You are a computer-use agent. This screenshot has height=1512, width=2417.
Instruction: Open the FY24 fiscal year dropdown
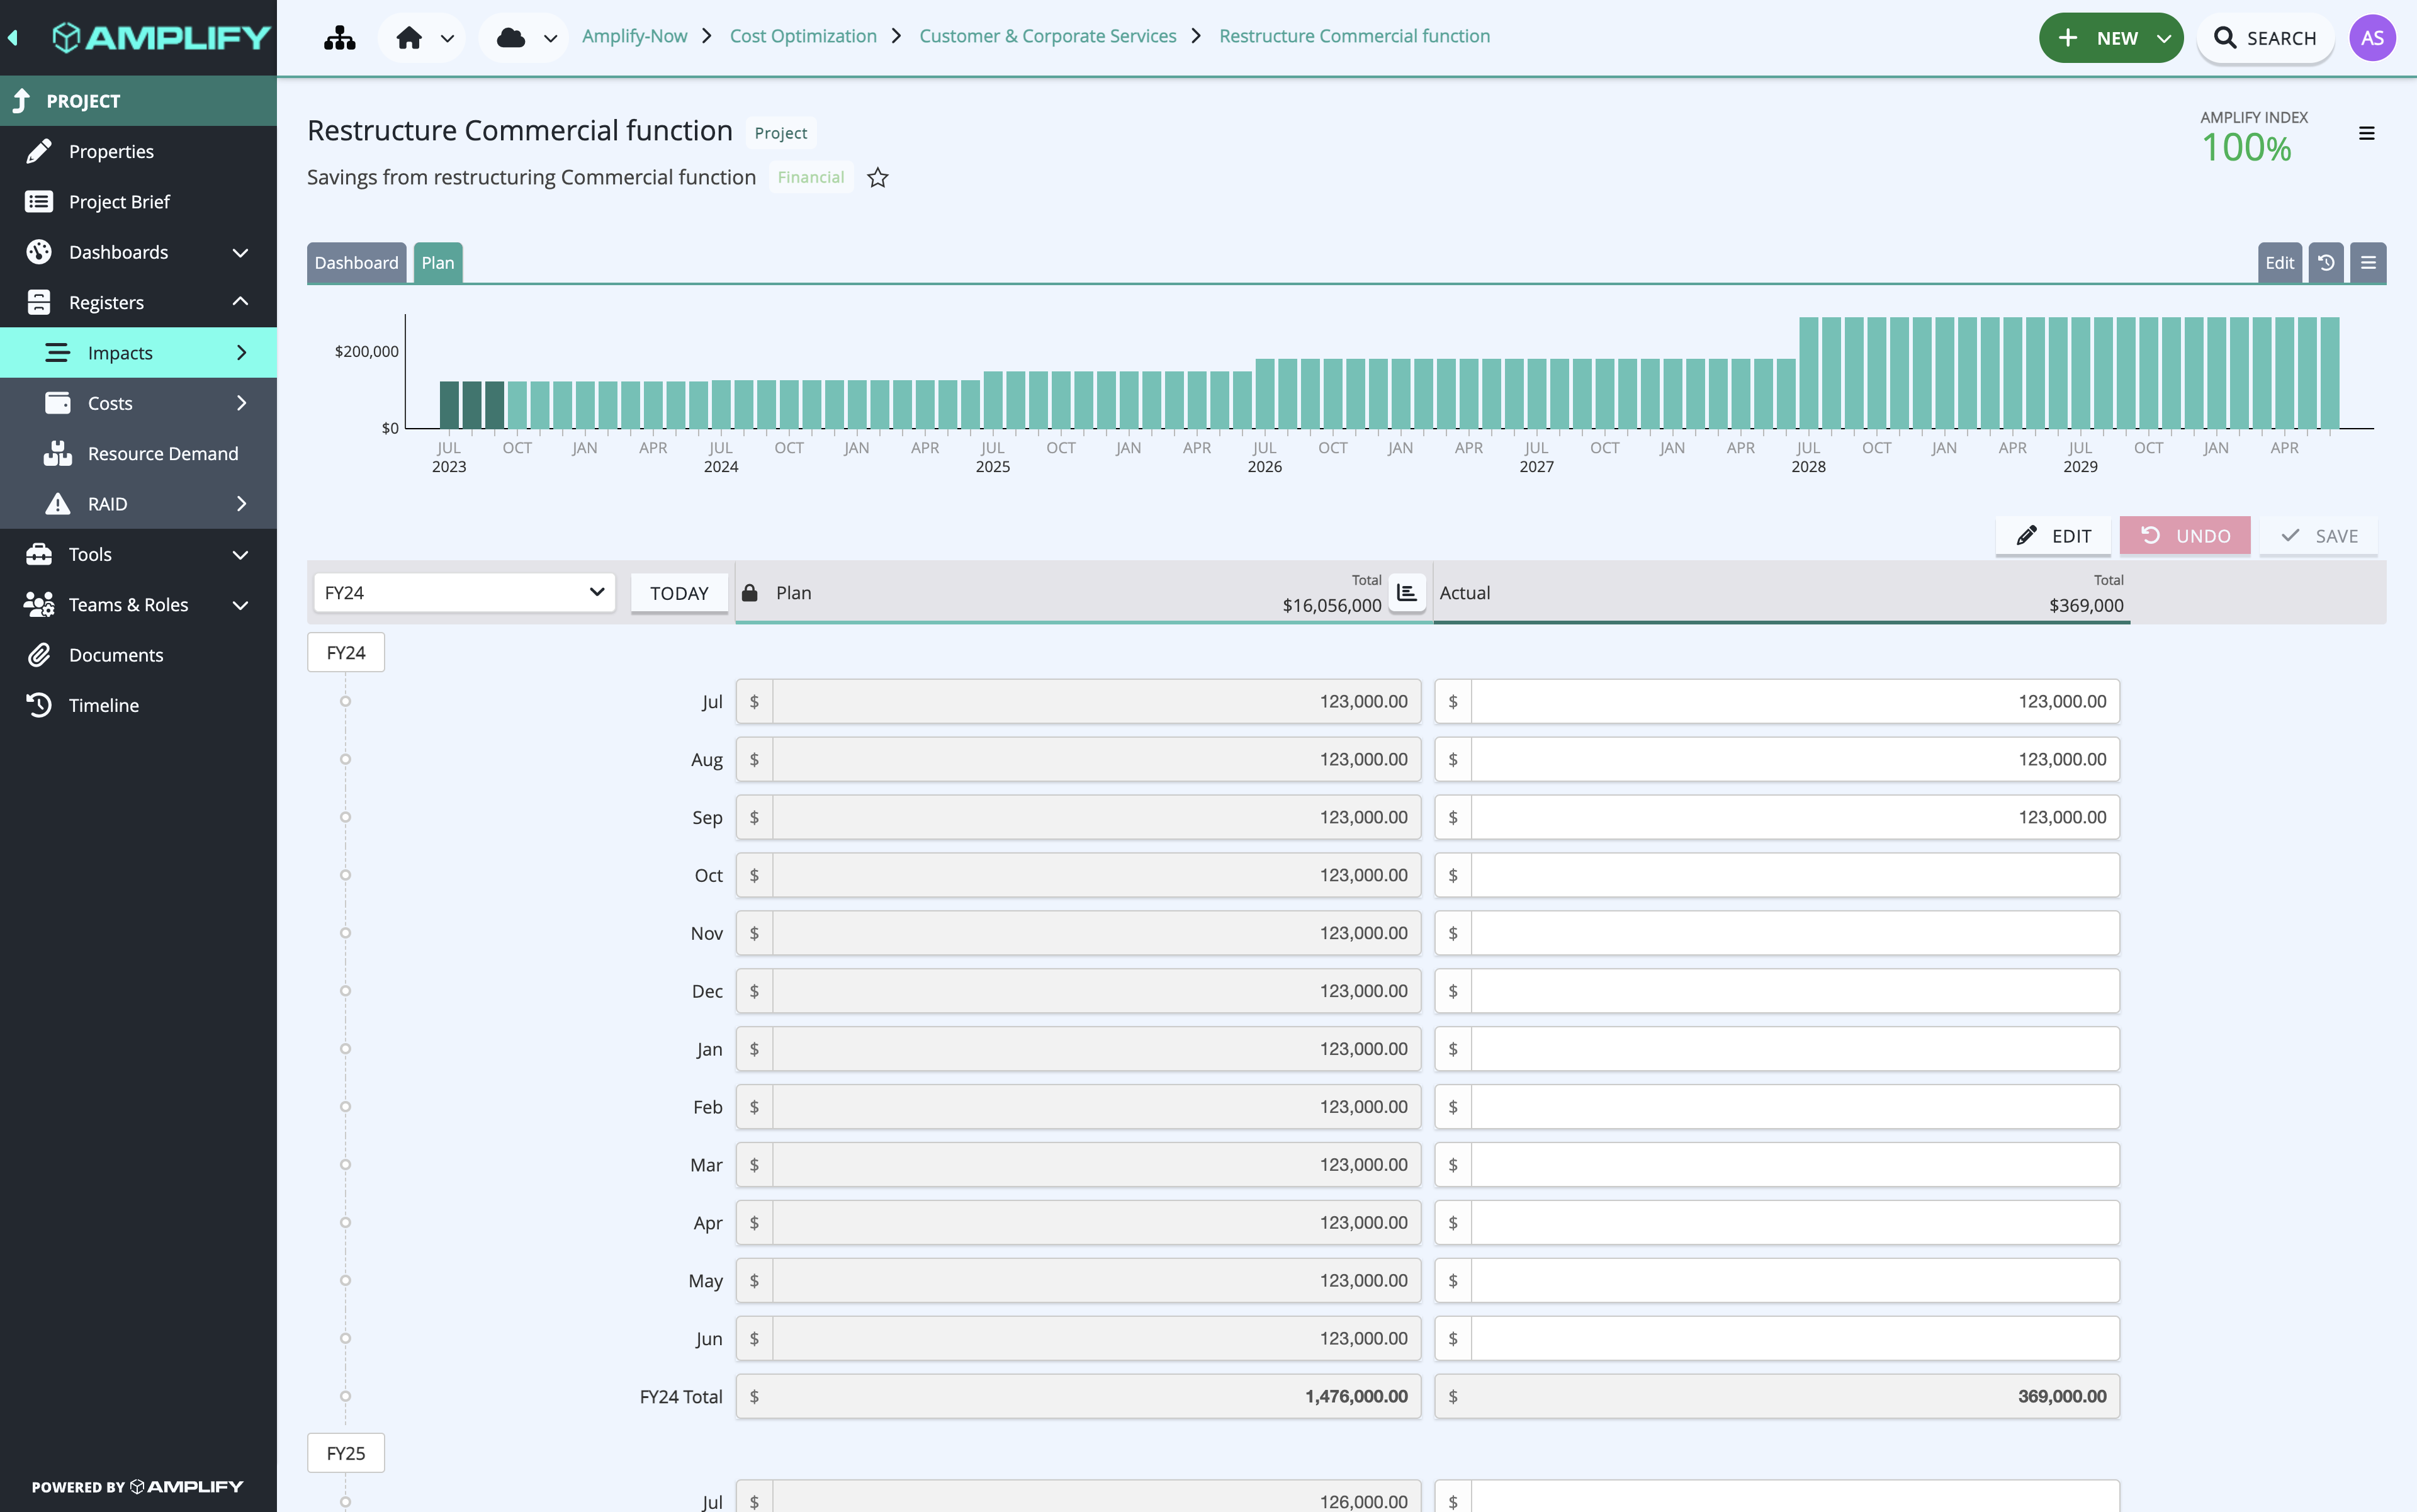point(463,592)
